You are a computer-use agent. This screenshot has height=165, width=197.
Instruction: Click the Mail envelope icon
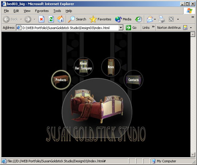coord(150,19)
